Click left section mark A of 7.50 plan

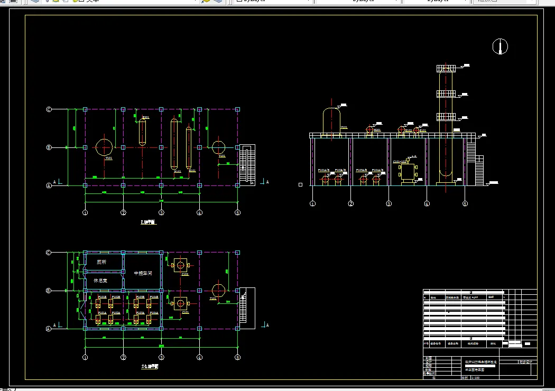tap(57, 182)
